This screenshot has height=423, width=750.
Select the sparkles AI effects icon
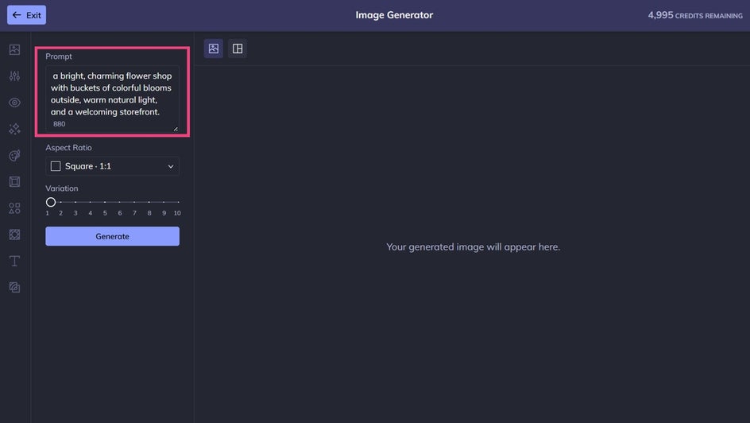(x=15, y=129)
